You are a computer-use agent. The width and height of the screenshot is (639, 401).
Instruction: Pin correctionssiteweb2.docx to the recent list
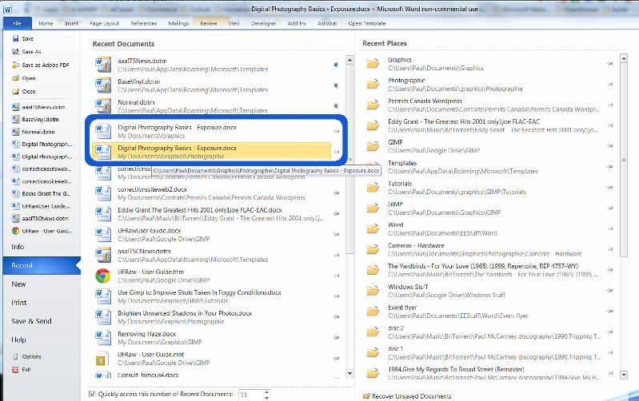tap(336, 193)
